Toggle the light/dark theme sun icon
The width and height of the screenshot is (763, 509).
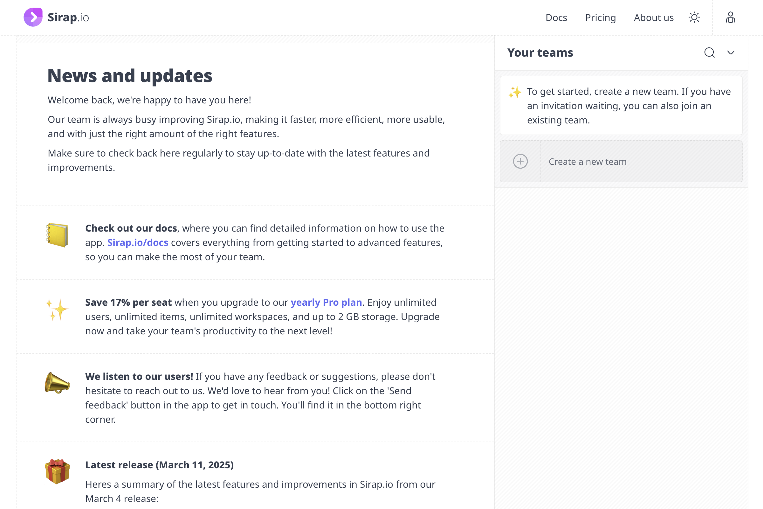coord(694,17)
